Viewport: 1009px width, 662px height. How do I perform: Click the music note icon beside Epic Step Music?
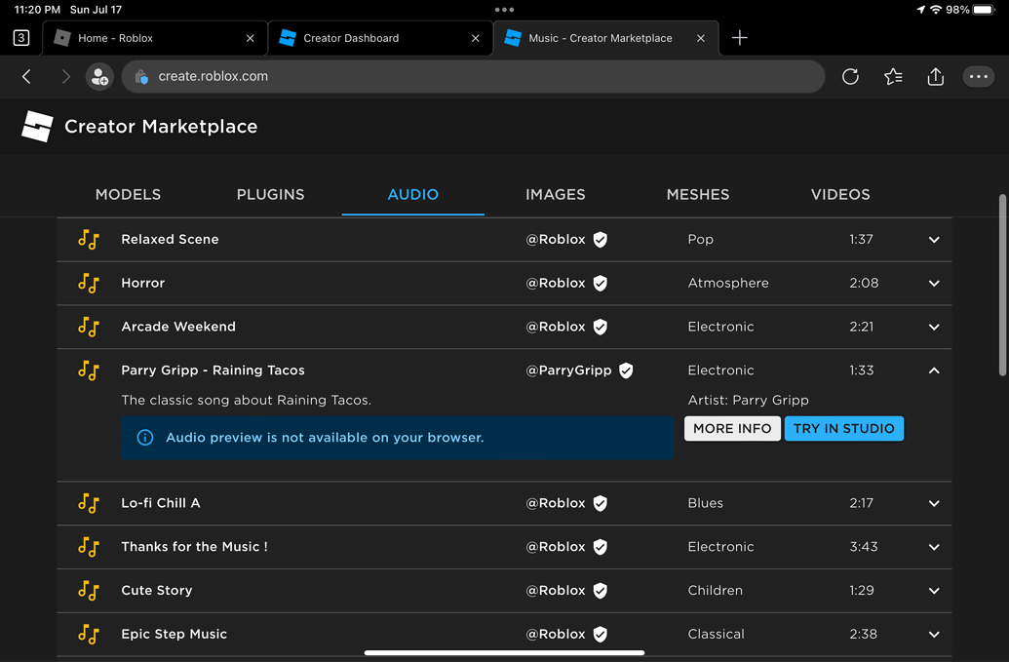[88, 634]
